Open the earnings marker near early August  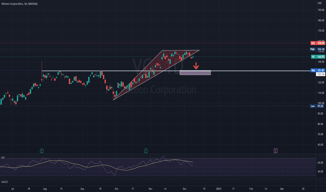tap(42, 151)
